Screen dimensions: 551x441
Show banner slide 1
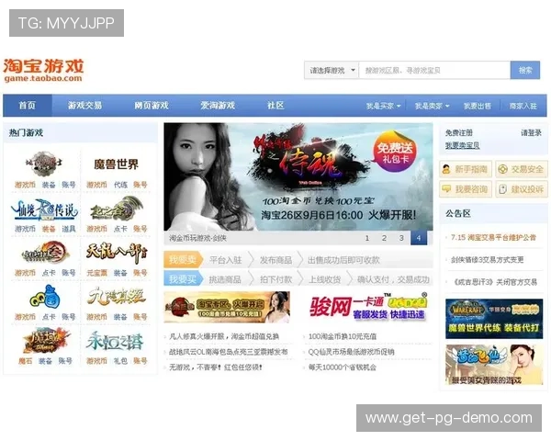[x=367, y=238]
